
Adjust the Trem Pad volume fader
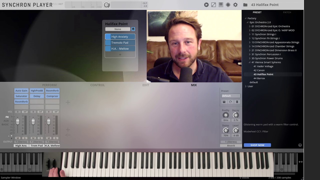coord(33,121)
